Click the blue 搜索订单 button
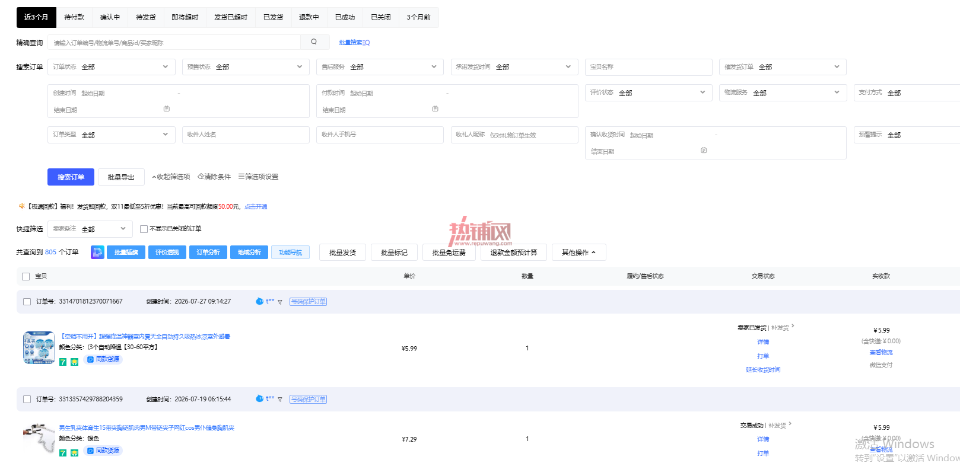 pyautogui.click(x=71, y=177)
